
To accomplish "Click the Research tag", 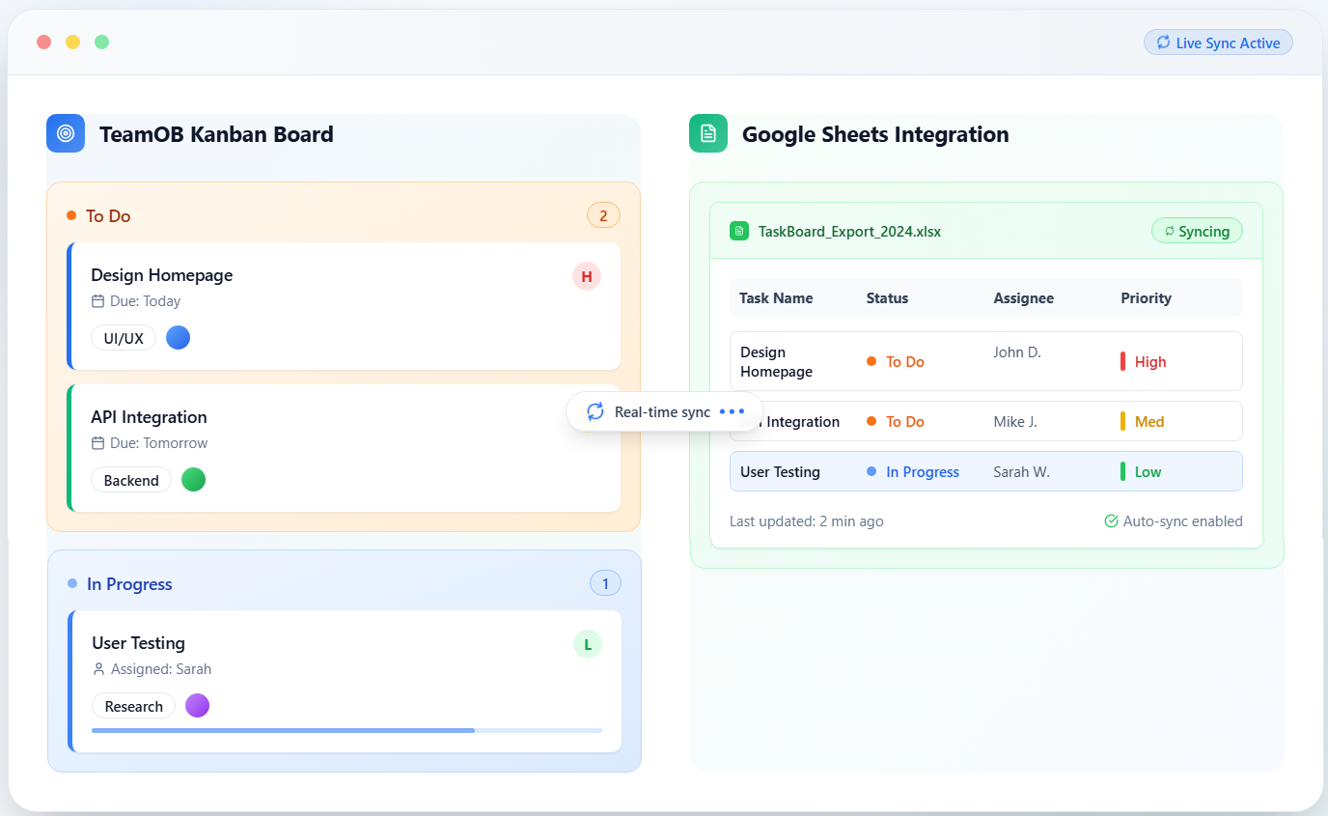I will [x=133, y=706].
